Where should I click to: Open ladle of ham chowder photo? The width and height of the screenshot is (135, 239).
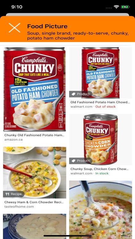100,210
